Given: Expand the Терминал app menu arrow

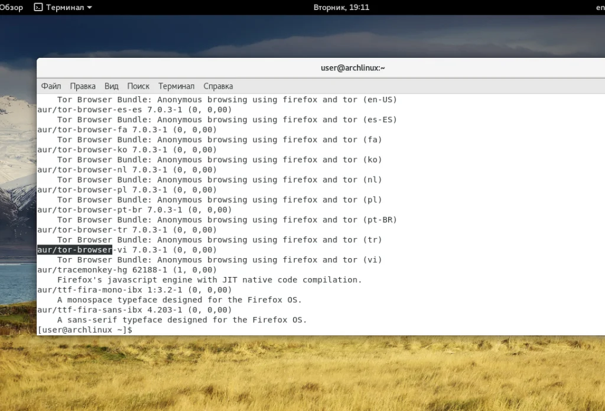Looking at the screenshot, I should point(90,7).
